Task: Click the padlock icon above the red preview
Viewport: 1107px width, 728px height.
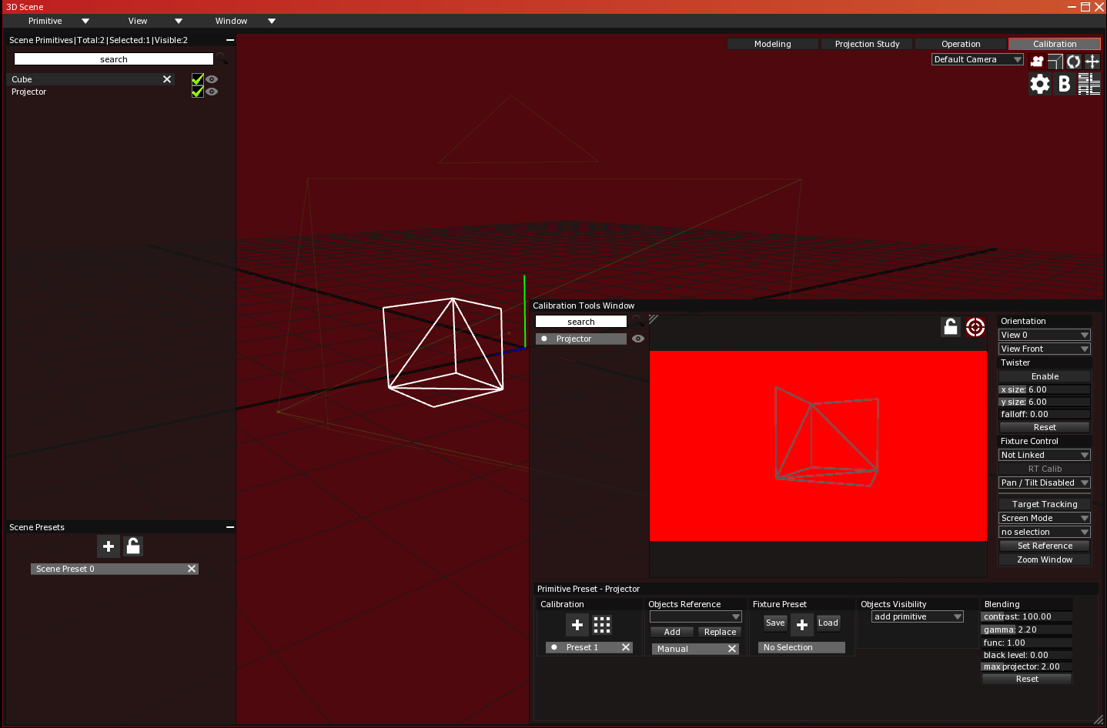Action: pyautogui.click(x=951, y=327)
